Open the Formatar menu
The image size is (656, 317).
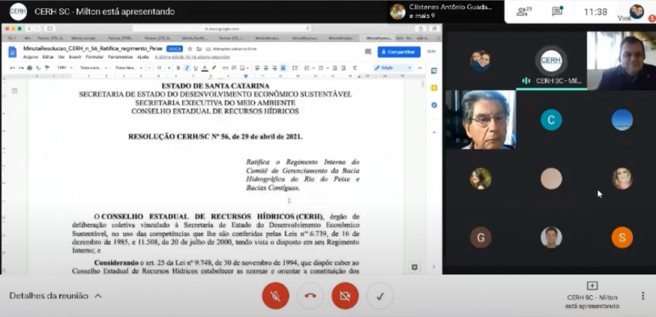pos(94,57)
